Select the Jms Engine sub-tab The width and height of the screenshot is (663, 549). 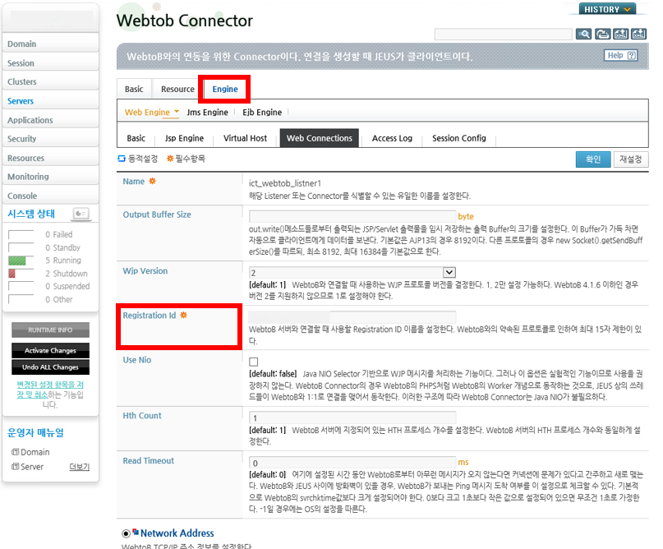tap(208, 112)
